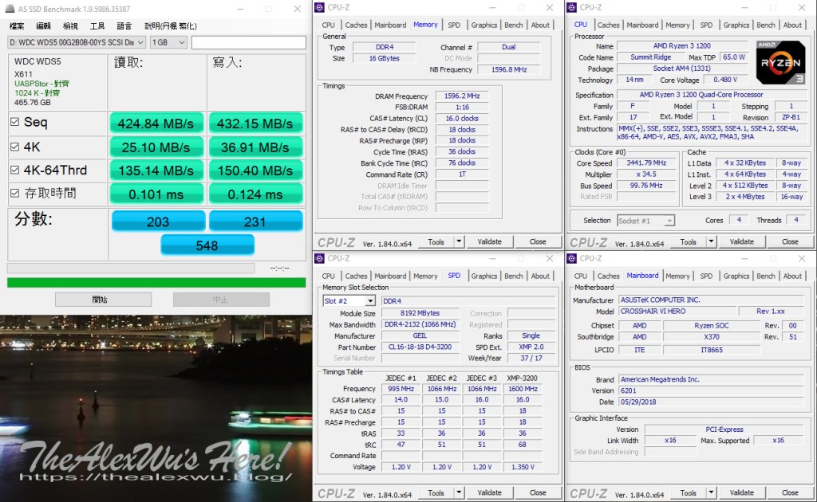Screen dimensions: 817x502
Task: Click the CPU-Z icon in the SPD window title bar
Action: tap(320, 258)
